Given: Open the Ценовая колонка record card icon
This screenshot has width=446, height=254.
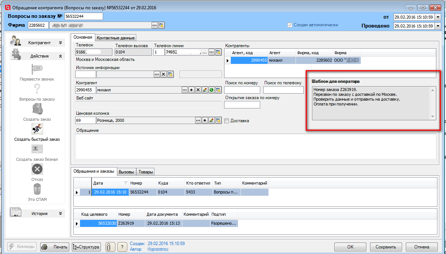Looking at the screenshot, I should click(218, 120).
